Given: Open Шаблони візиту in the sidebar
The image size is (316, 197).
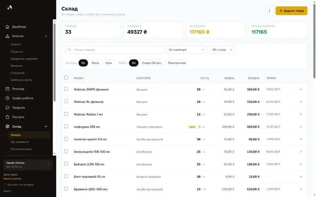Looking at the screenshot, I should (21, 80).
